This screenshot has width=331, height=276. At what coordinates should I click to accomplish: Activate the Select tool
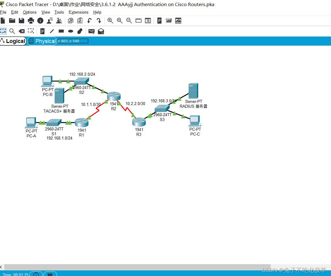click(x=3, y=31)
